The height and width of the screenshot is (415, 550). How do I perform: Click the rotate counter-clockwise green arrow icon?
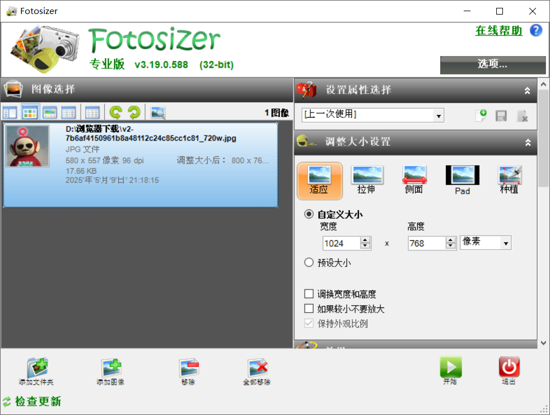[x=116, y=112]
